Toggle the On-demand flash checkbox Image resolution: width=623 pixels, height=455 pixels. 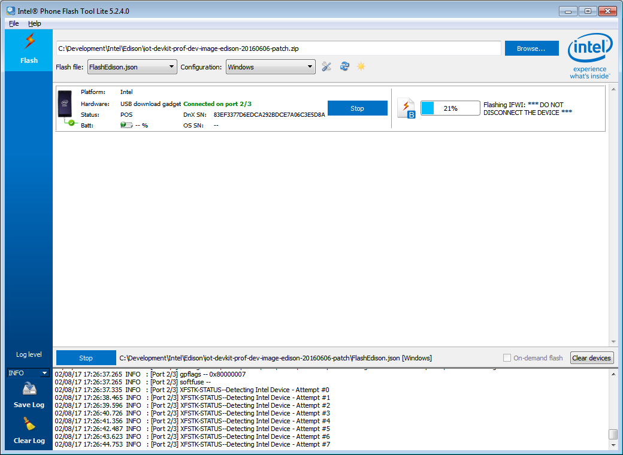(x=507, y=358)
